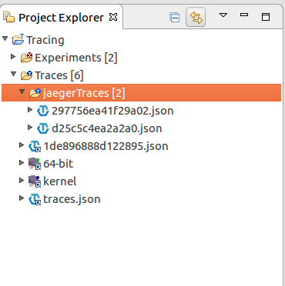Minimize the Project Explorer view
The image size is (285, 286).
(x=244, y=15)
